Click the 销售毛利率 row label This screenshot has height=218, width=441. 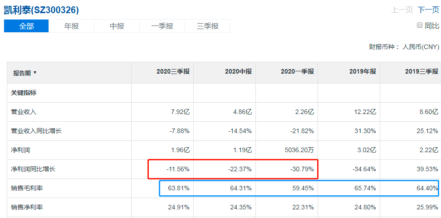tap(27, 188)
